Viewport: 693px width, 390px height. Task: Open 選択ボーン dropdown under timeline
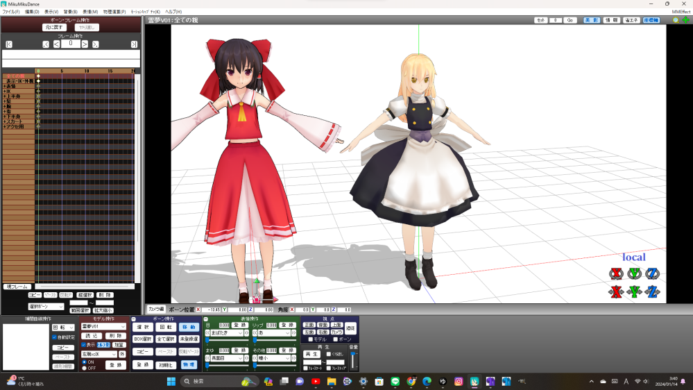pos(46,307)
